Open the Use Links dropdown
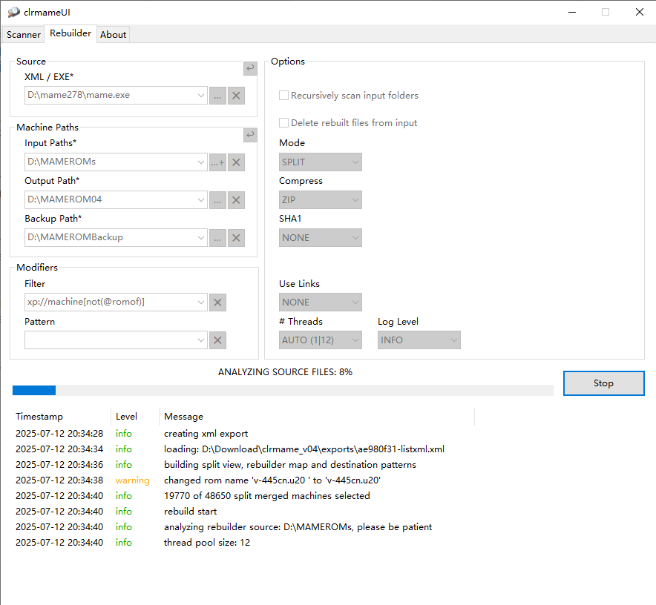Image resolution: width=656 pixels, height=605 pixels. [x=321, y=302]
